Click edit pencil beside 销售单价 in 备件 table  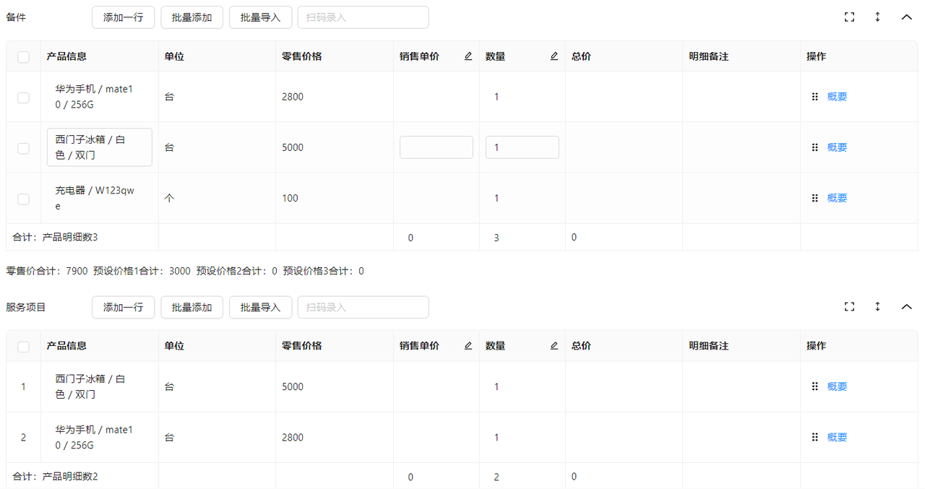click(x=468, y=56)
